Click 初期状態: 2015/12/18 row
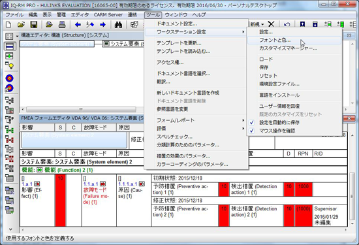Image resolution: width=359 pixels, height=245 pixels. tap(249, 178)
